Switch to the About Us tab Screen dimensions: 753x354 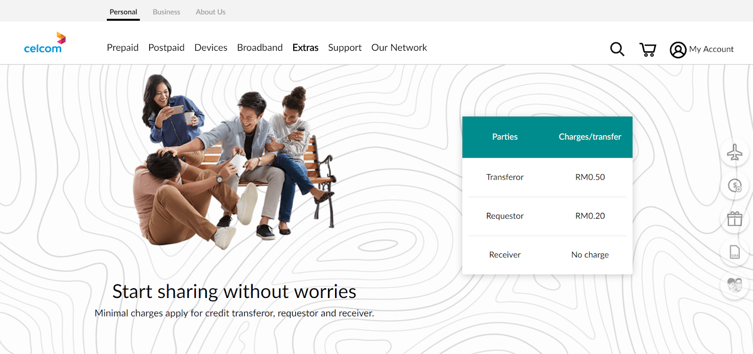210,12
